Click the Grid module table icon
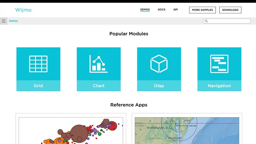Image resolution: width=256 pixels, height=144 pixels. (38, 64)
